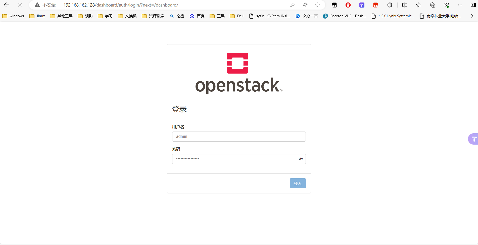The width and height of the screenshot is (478, 245).
Task: Open browser essentials heart icon
Action: coord(446,5)
